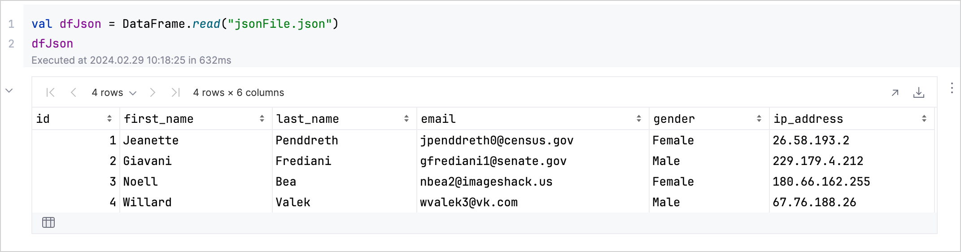Click the gender column header
This screenshot has height=252, width=961.
(674, 119)
